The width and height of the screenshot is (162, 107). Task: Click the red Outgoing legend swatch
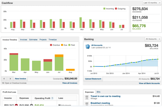point(116,9)
